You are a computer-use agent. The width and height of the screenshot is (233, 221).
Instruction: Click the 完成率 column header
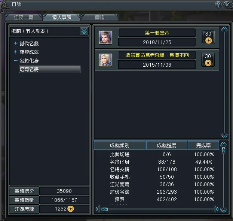pyautogui.click(x=203, y=145)
